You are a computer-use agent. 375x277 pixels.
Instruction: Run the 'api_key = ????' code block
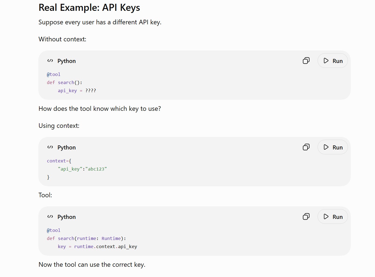point(332,61)
